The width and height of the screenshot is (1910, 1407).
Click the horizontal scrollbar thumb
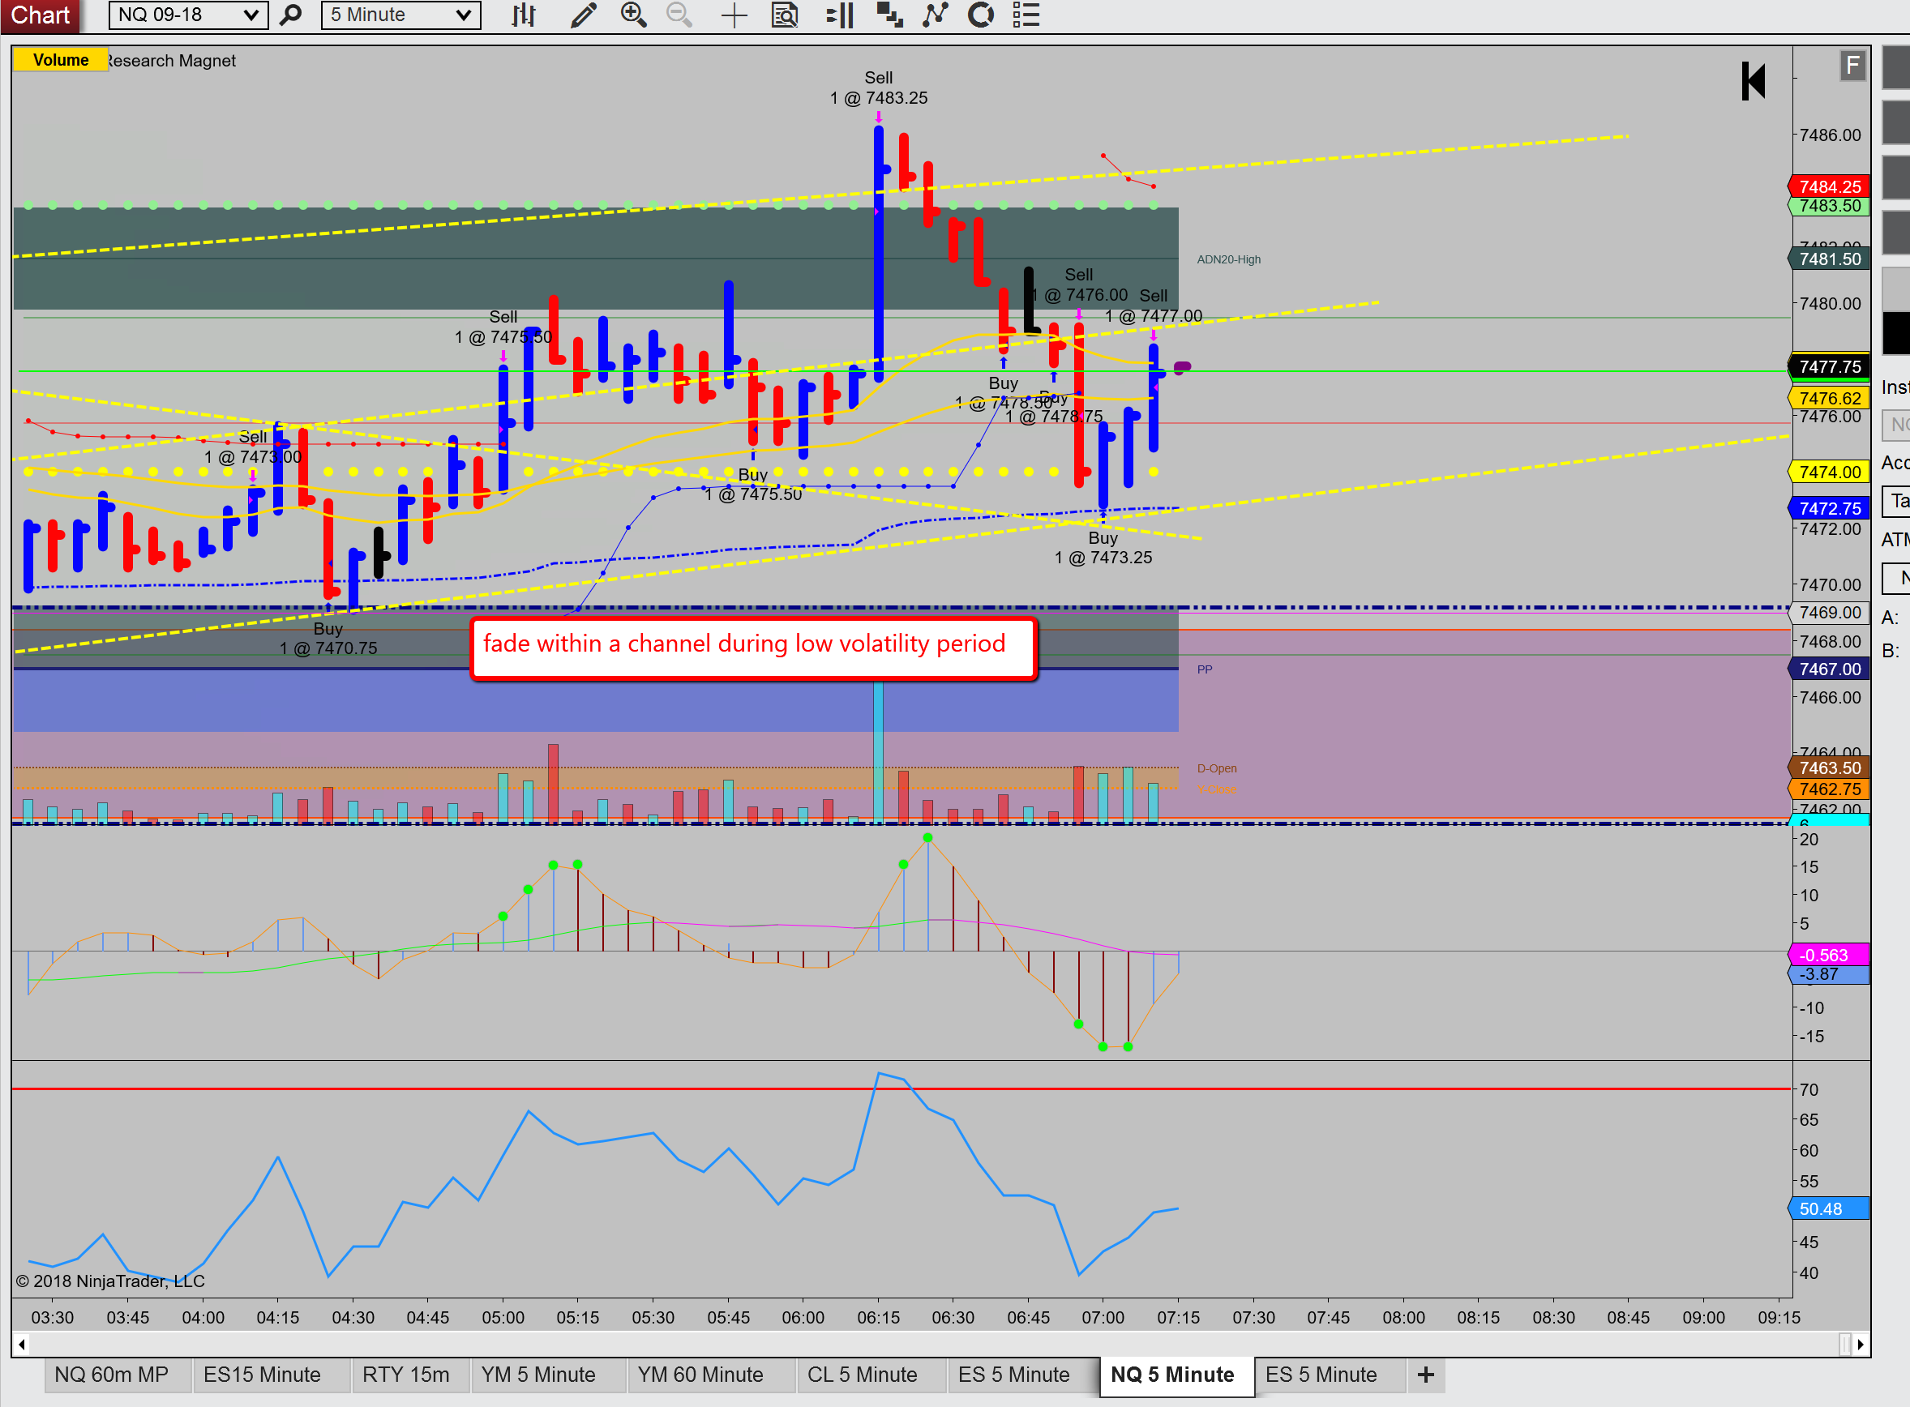1844,1345
